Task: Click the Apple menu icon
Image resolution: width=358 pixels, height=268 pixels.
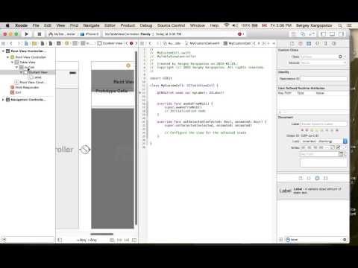Action: (7, 25)
